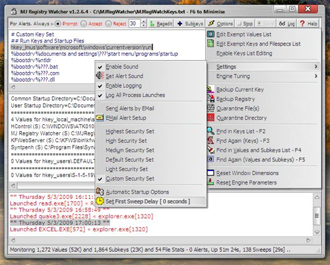
Task: Select the Reject radio button
Action: [108, 24]
